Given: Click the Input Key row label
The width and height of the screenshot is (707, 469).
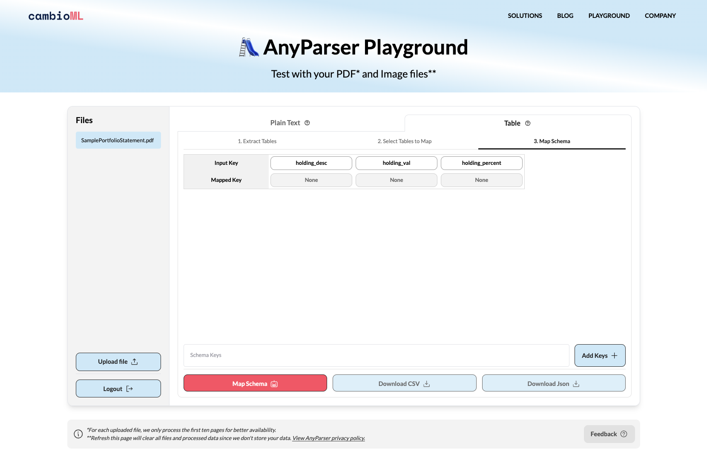Looking at the screenshot, I should pyautogui.click(x=226, y=163).
